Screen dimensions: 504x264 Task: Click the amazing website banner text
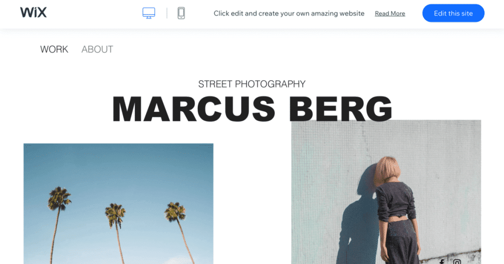pos(289,13)
